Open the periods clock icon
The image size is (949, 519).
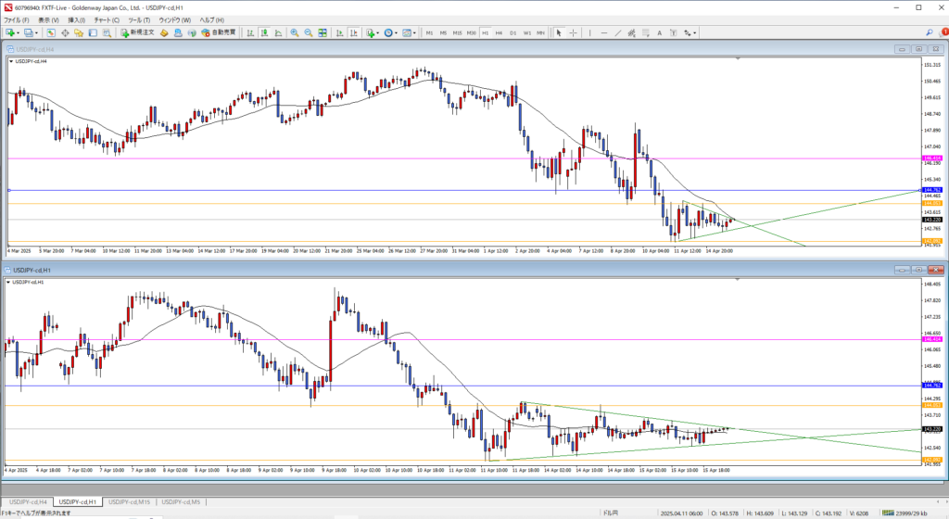coord(388,32)
